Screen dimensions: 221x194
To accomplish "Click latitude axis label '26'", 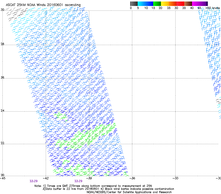I will point(2,78).
